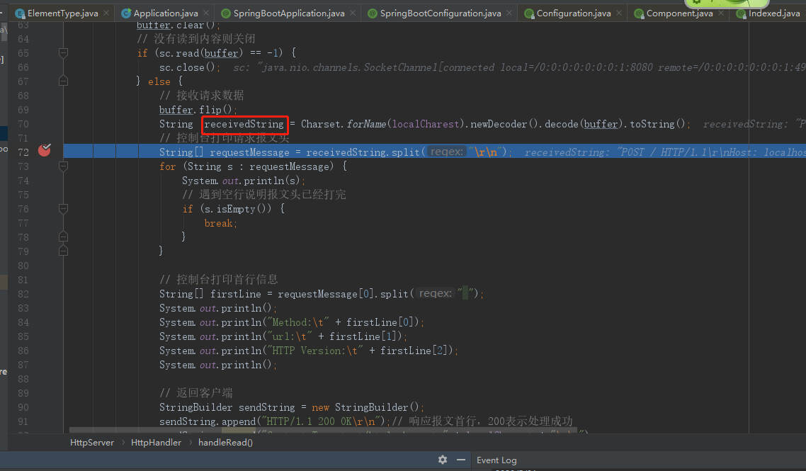806x471 pixels.
Task: Open the Event Log panel
Action: click(496, 460)
